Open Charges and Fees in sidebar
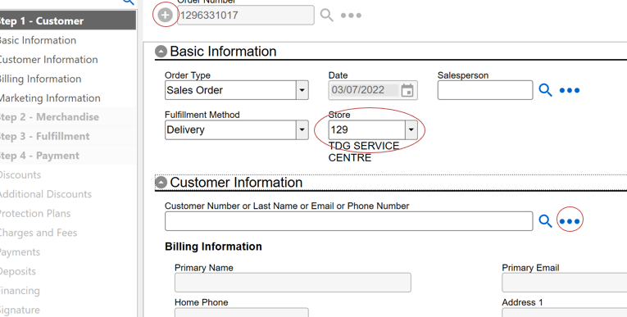This screenshot has height=317, width=627. [x=38, y=233]
